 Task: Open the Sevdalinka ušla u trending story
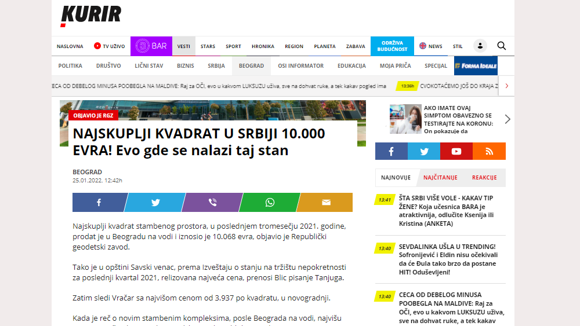pyautogui.click(x=448, y=259)
